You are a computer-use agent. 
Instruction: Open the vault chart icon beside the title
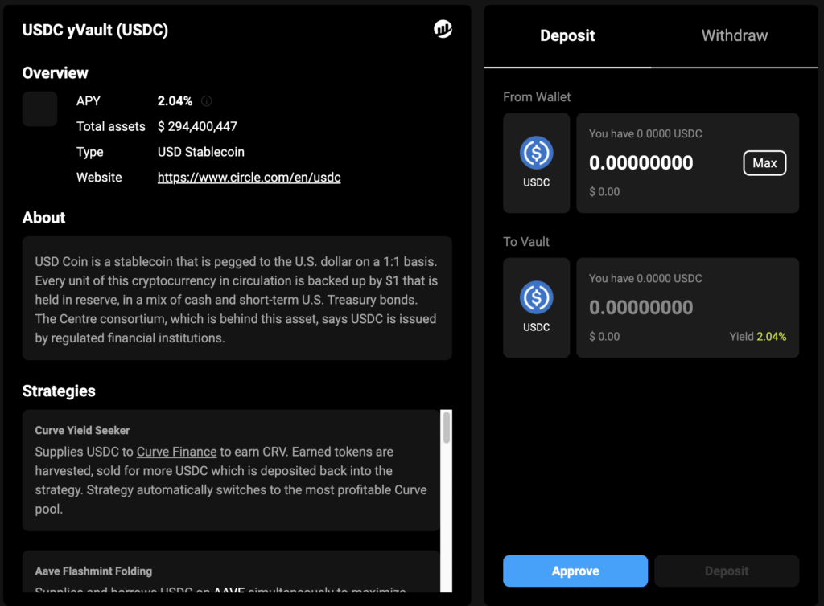pos(443,30)
